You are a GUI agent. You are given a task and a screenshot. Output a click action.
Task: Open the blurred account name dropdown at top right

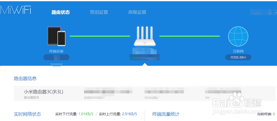click(x=263, y=12)
